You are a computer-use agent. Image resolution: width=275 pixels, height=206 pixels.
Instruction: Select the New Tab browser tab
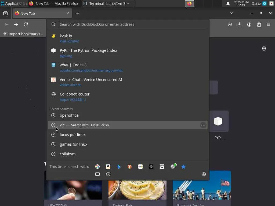click(42, 13)
